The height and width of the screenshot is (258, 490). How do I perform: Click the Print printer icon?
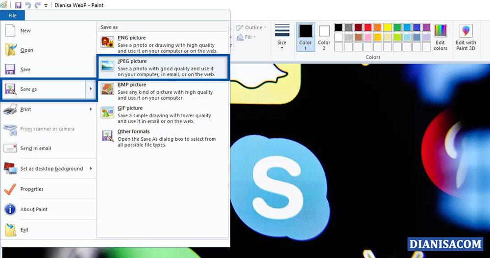coord(10,109)
